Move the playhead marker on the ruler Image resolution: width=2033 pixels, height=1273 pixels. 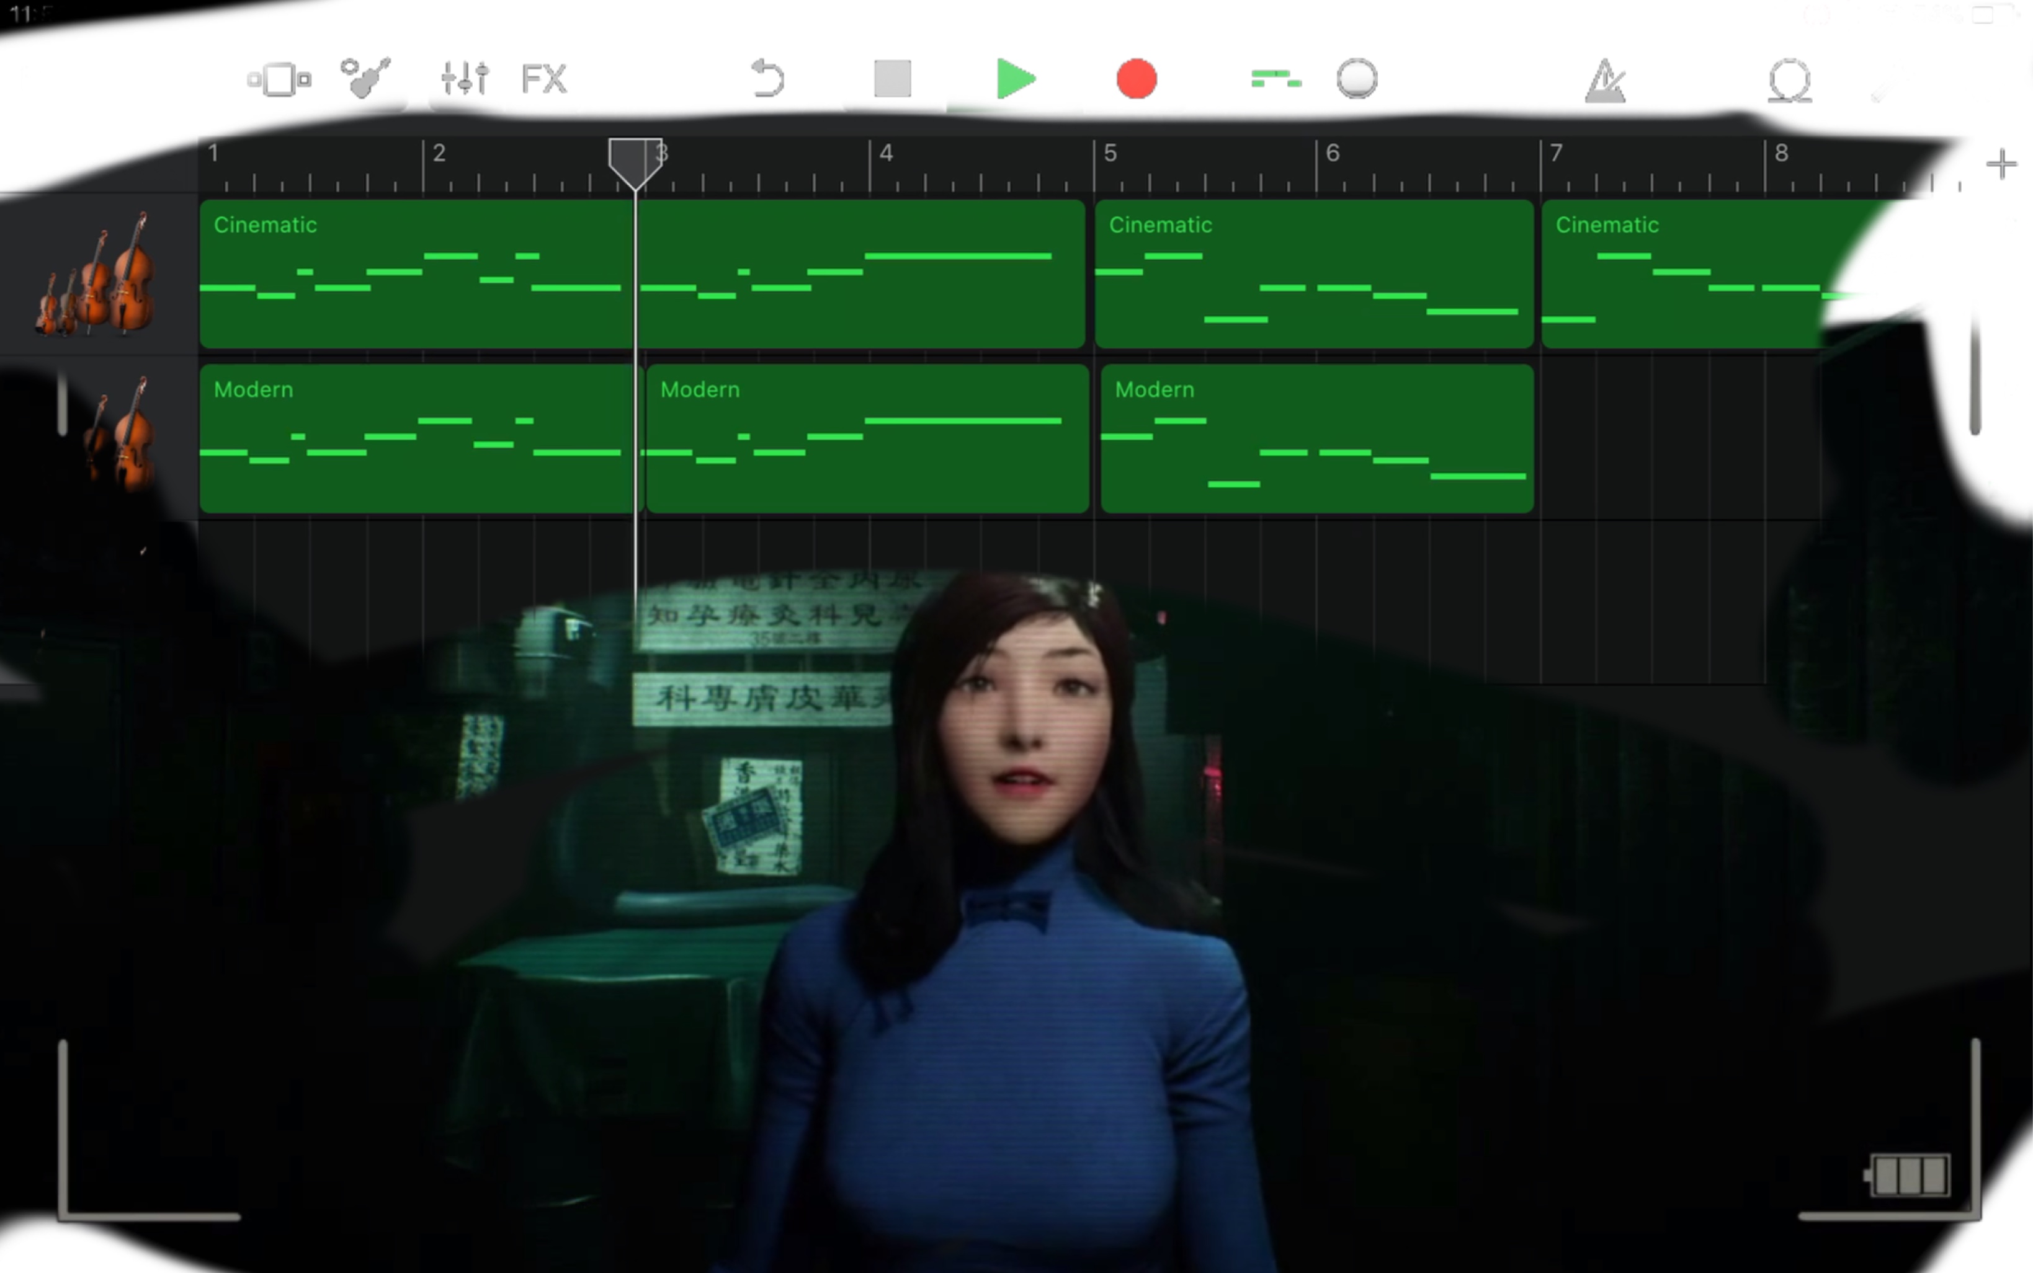[x=636, y=160]
